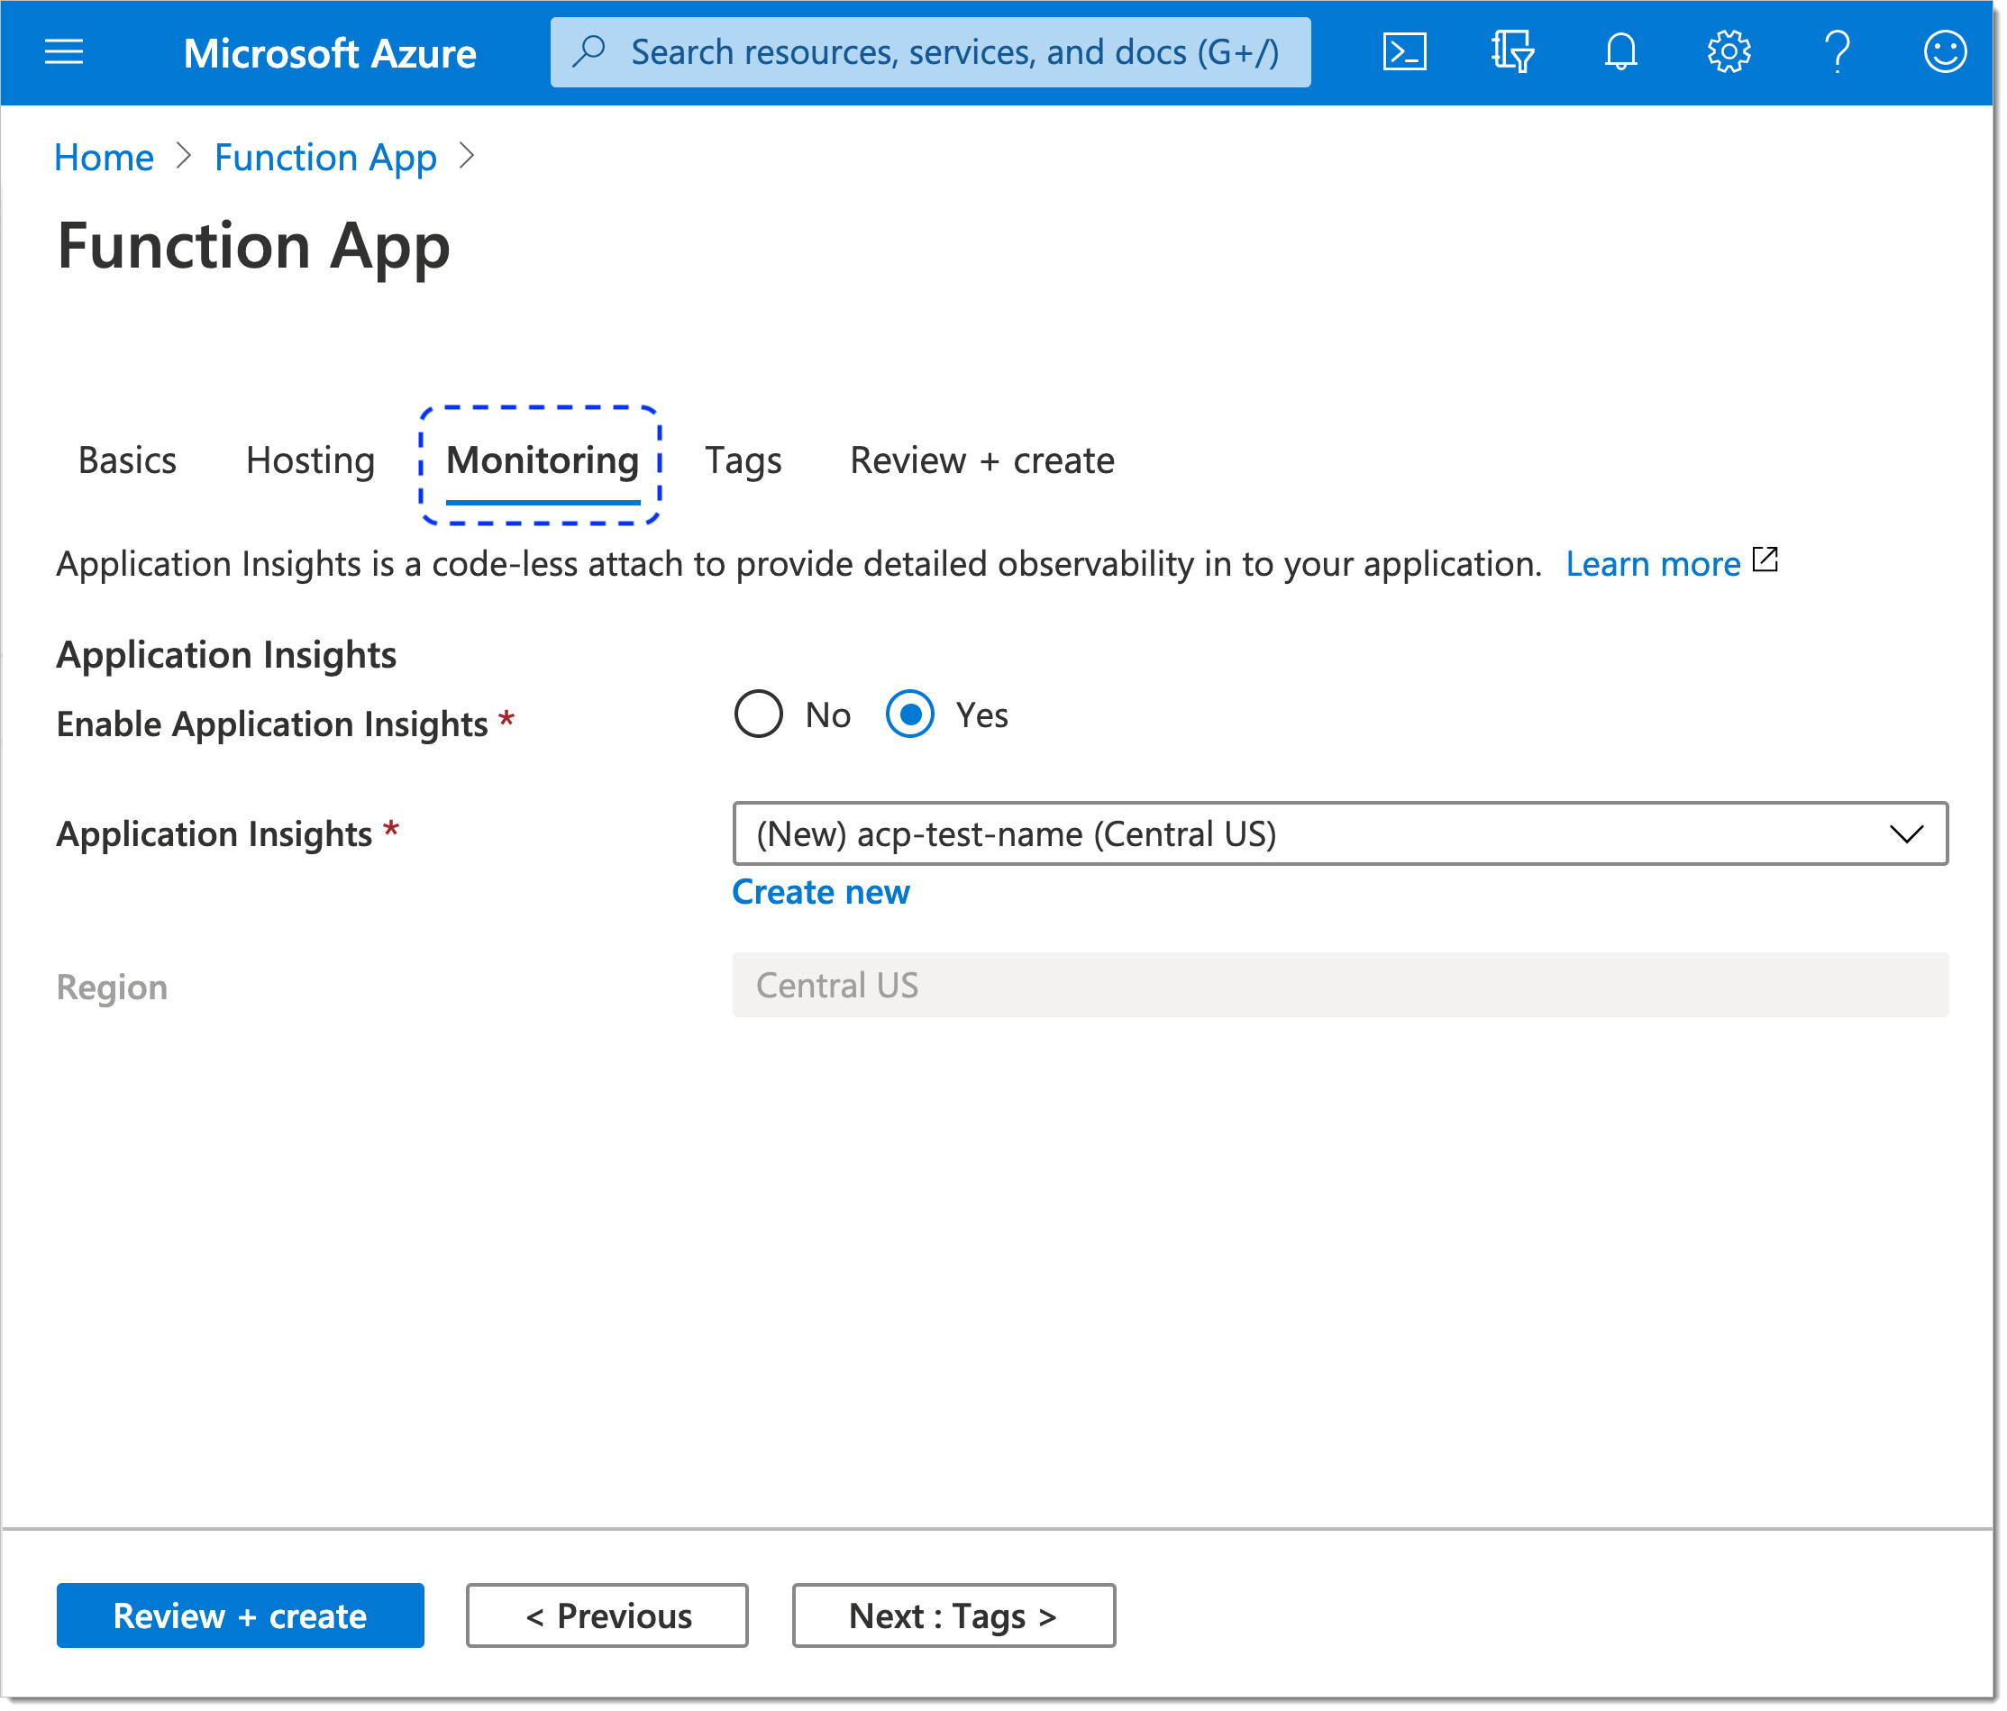Open portal settings gear

1729,51
